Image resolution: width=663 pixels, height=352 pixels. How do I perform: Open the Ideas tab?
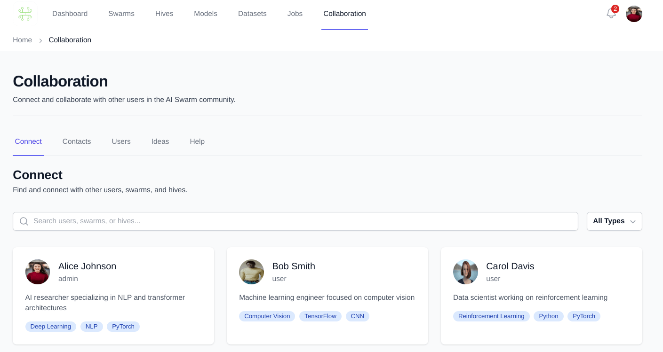[160, 141]
